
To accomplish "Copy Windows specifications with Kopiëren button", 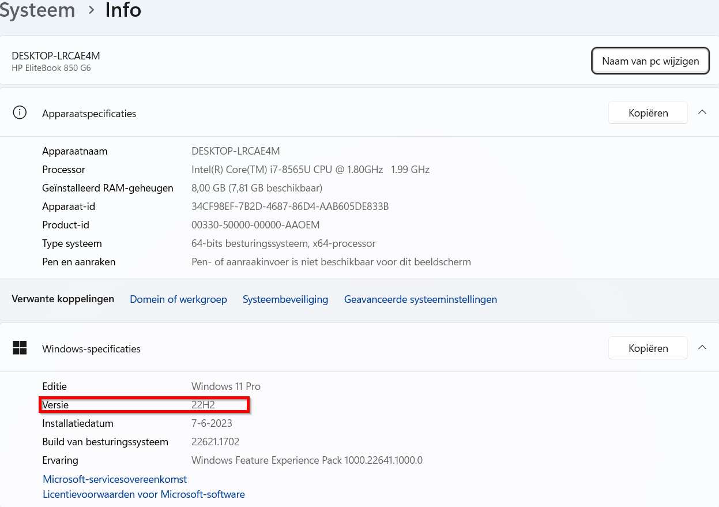I will pos(648,348).
